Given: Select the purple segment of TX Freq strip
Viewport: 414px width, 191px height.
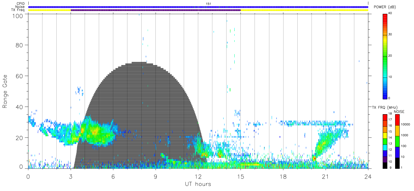Looking at the screenshot, I should pyautogui.click(x=156, y=10).
